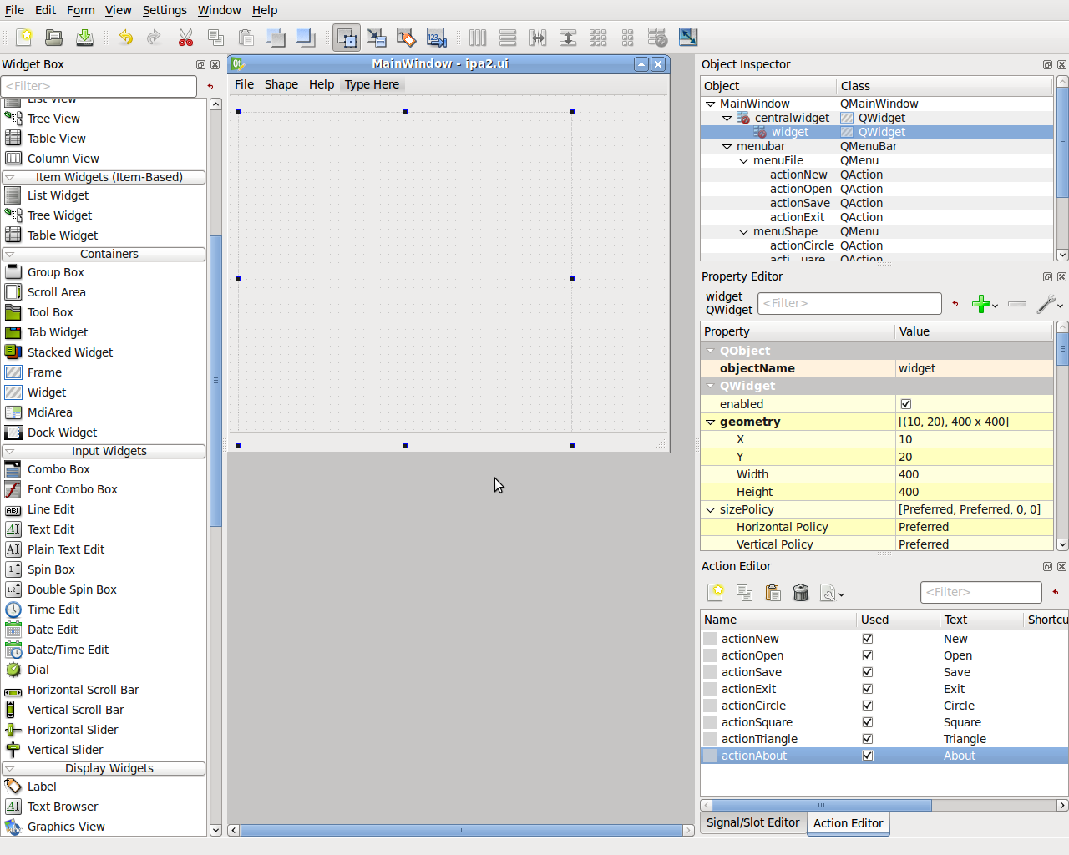This screenshot has width=1069, height=855.
Task: Click the Undo toolbar icon
Action: tap(124, 37)
